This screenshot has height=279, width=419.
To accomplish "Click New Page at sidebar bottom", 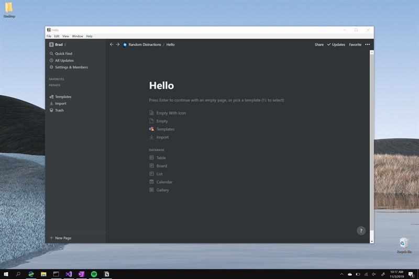I will coord(63,238).
